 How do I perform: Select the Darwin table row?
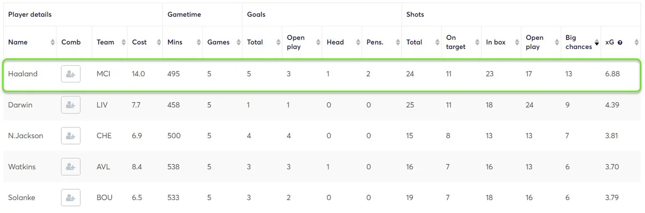322,105
